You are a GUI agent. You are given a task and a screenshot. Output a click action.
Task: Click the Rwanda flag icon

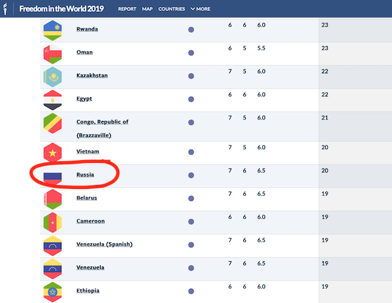click(x=52, y=30)
